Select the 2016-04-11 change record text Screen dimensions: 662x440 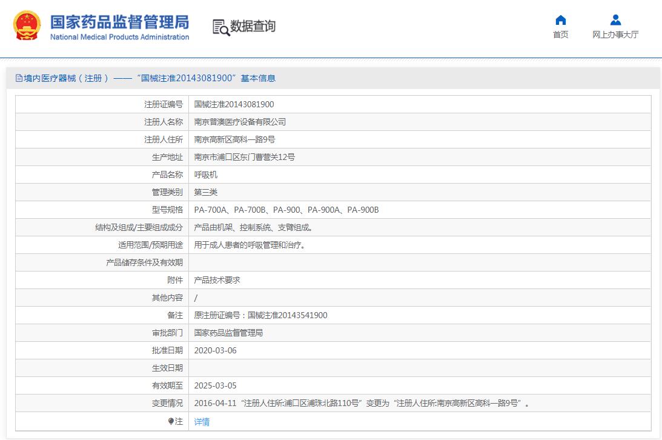362,403
